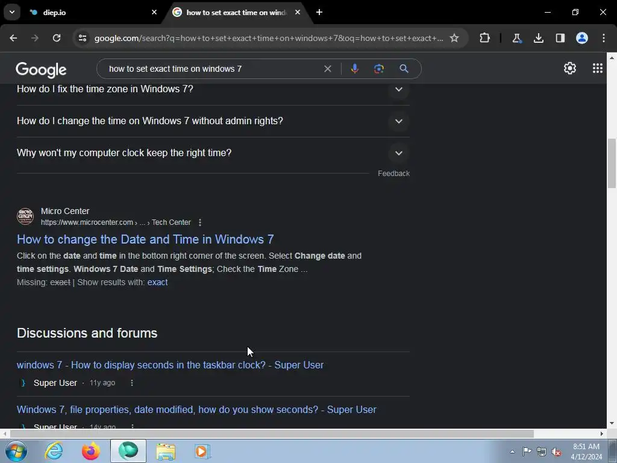Image resolution: width=617 pixels, height=463 pixels.
Task: Open the network tray icon
Action: [x=542, y=452]
